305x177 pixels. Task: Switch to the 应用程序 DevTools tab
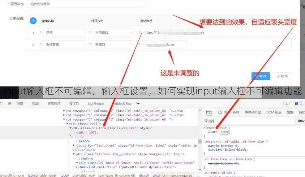click(x=54, y=103)
